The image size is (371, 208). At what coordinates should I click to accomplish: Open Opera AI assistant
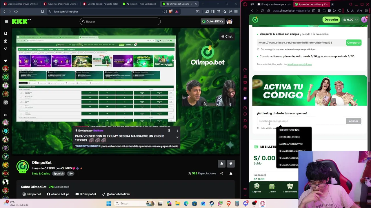point(360,11)
